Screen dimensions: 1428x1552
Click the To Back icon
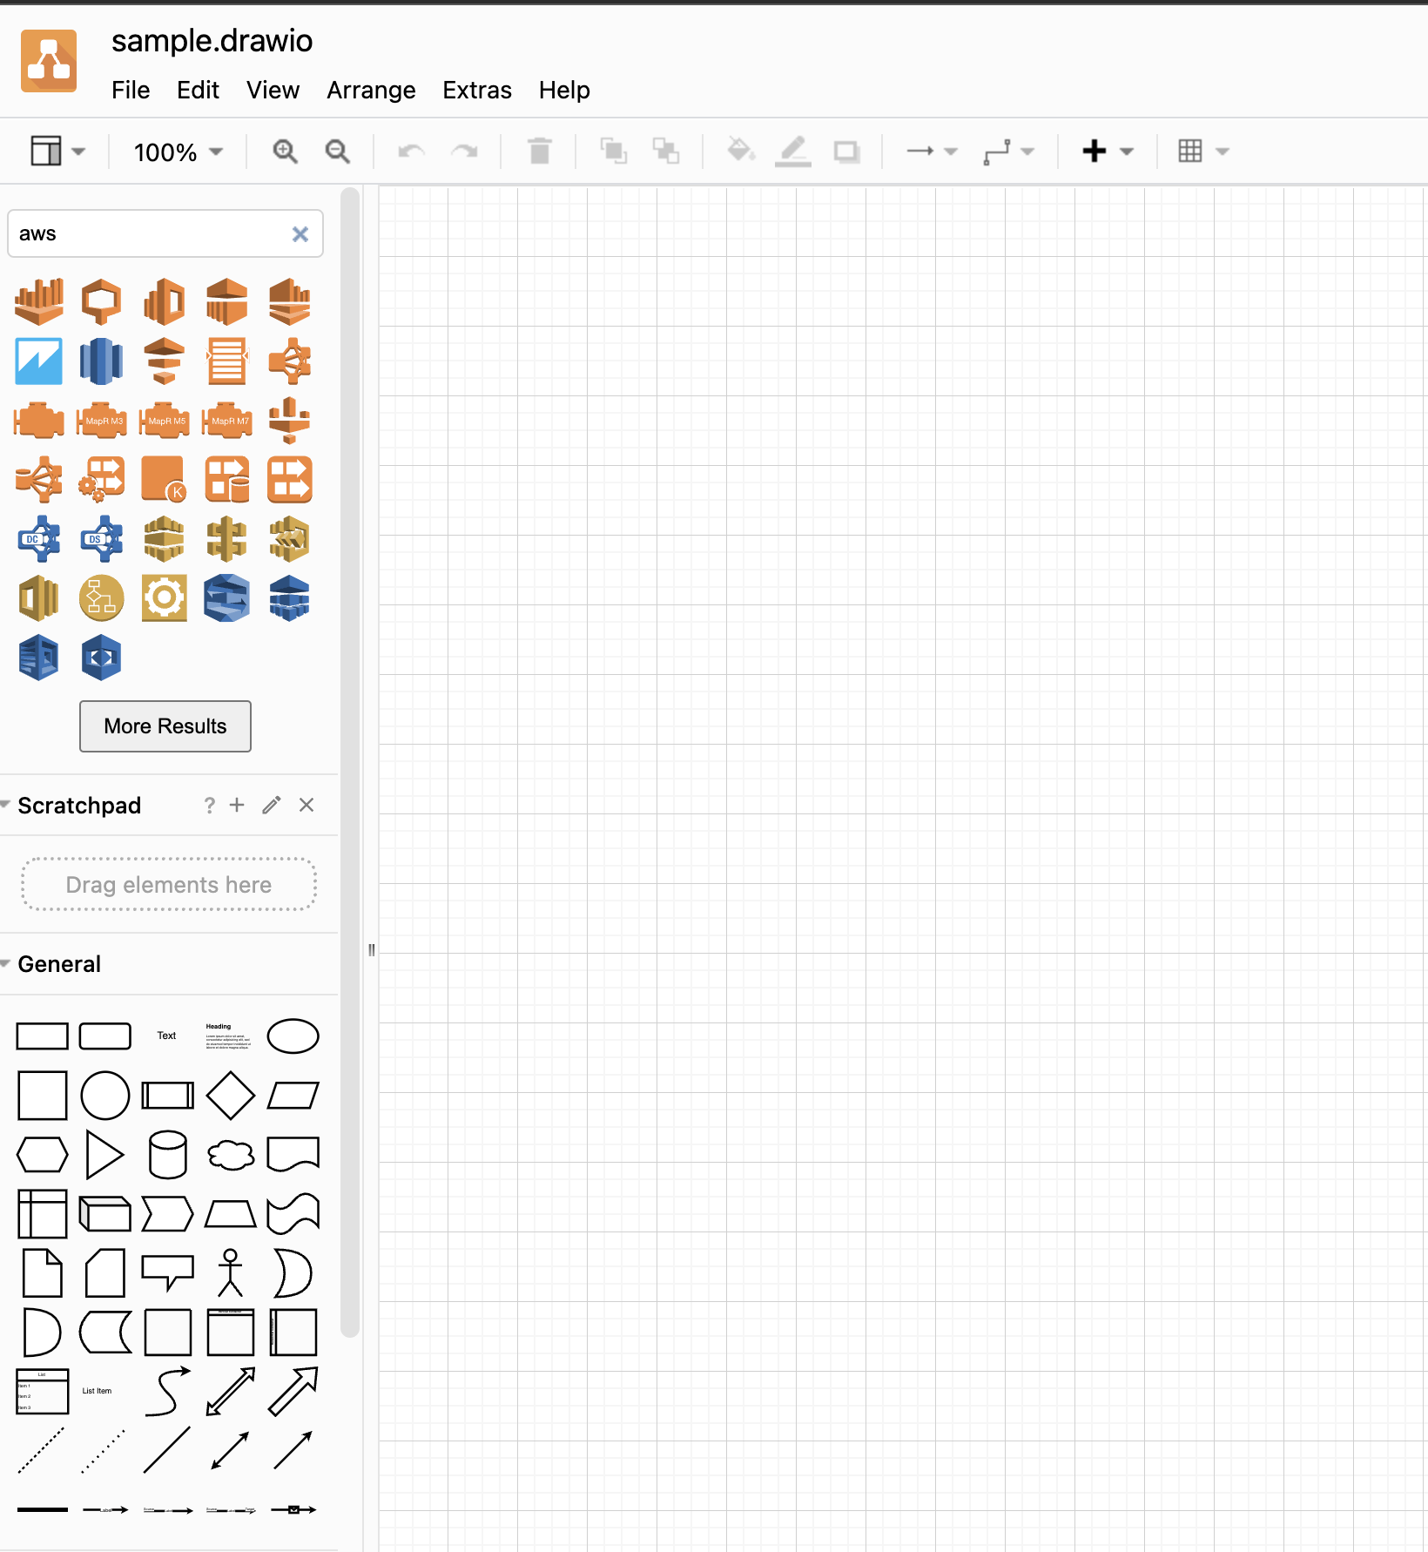coord(666,152)
